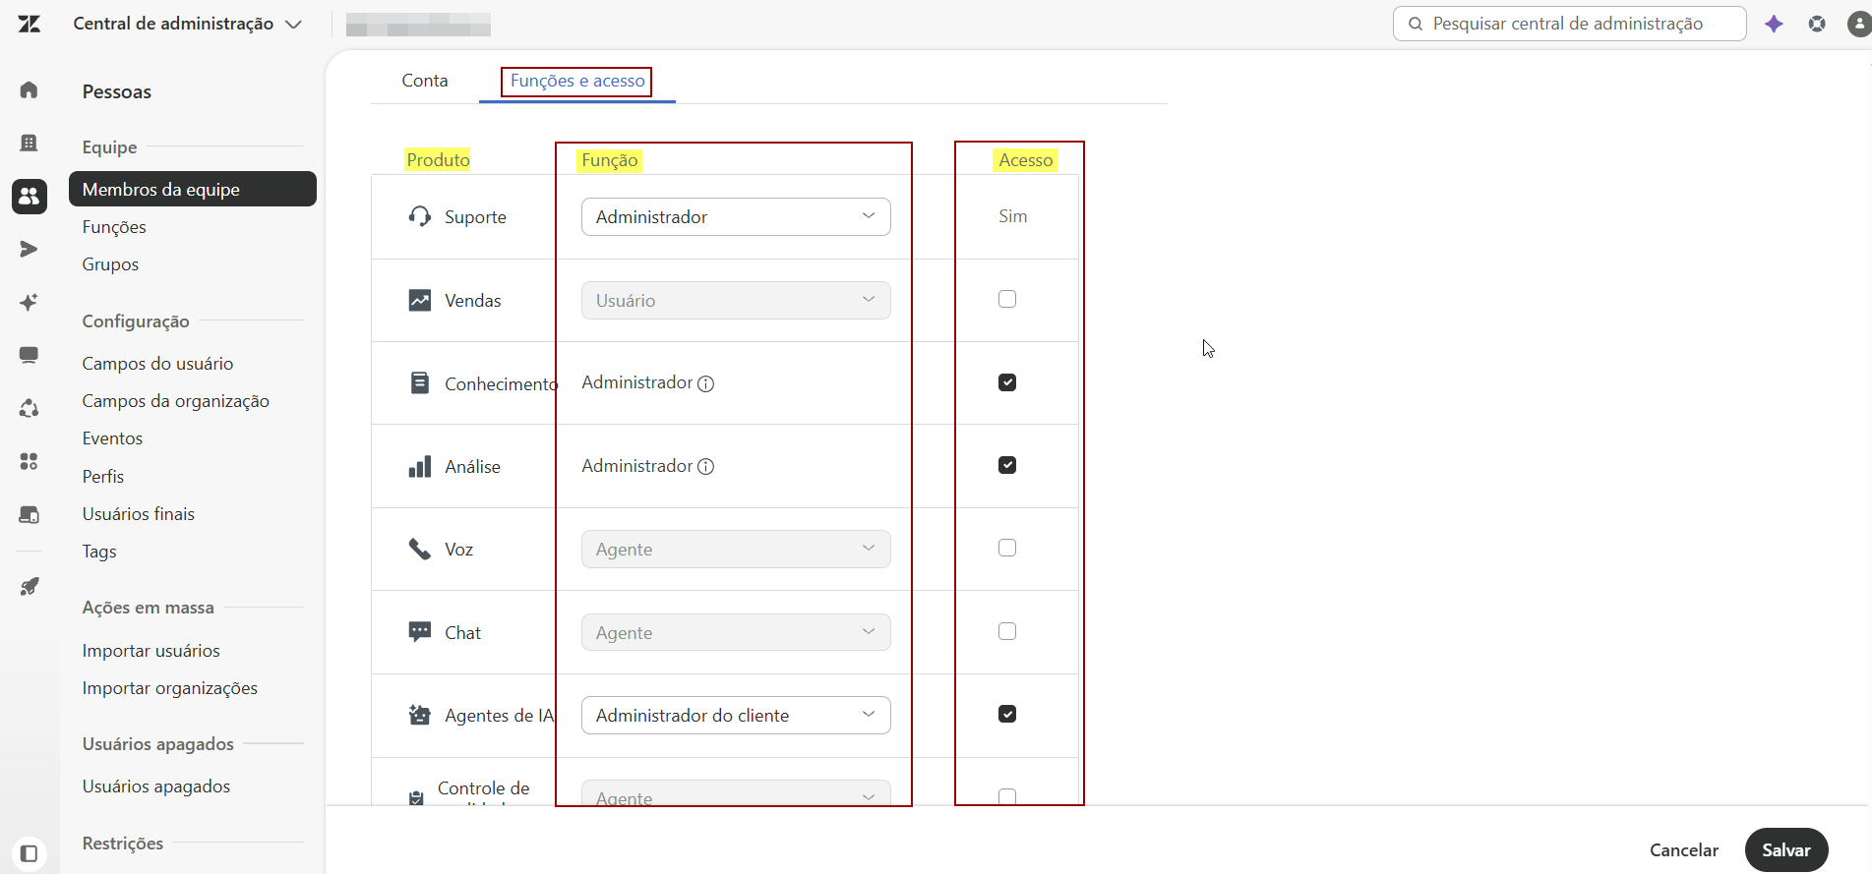
Task: Open Campos da organização link
Action: point(175,401)
